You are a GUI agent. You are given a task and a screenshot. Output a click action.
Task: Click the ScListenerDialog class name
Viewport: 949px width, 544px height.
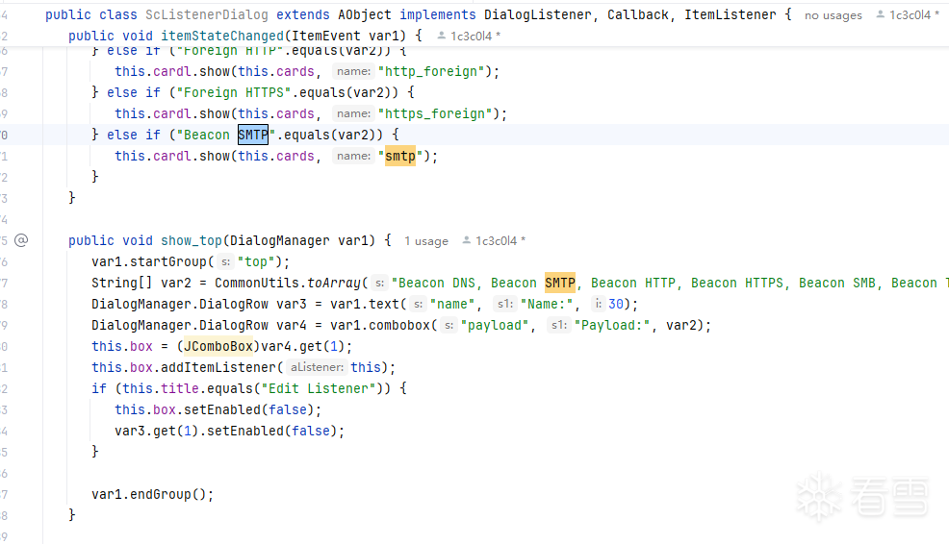click(206, 14)
